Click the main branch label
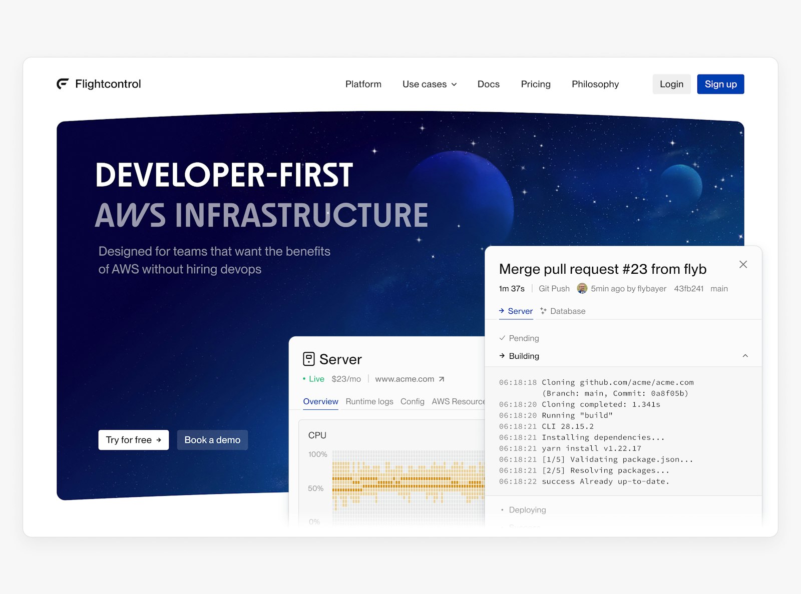The width and height of the screenshot is (801, 594). [719, 289]
